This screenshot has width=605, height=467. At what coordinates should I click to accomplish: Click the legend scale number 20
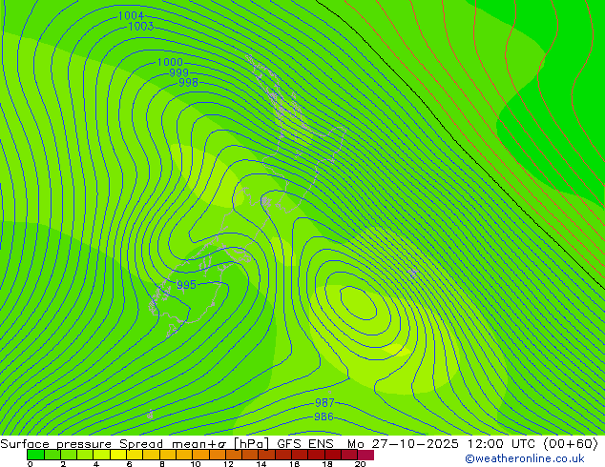tap(360, 464)
